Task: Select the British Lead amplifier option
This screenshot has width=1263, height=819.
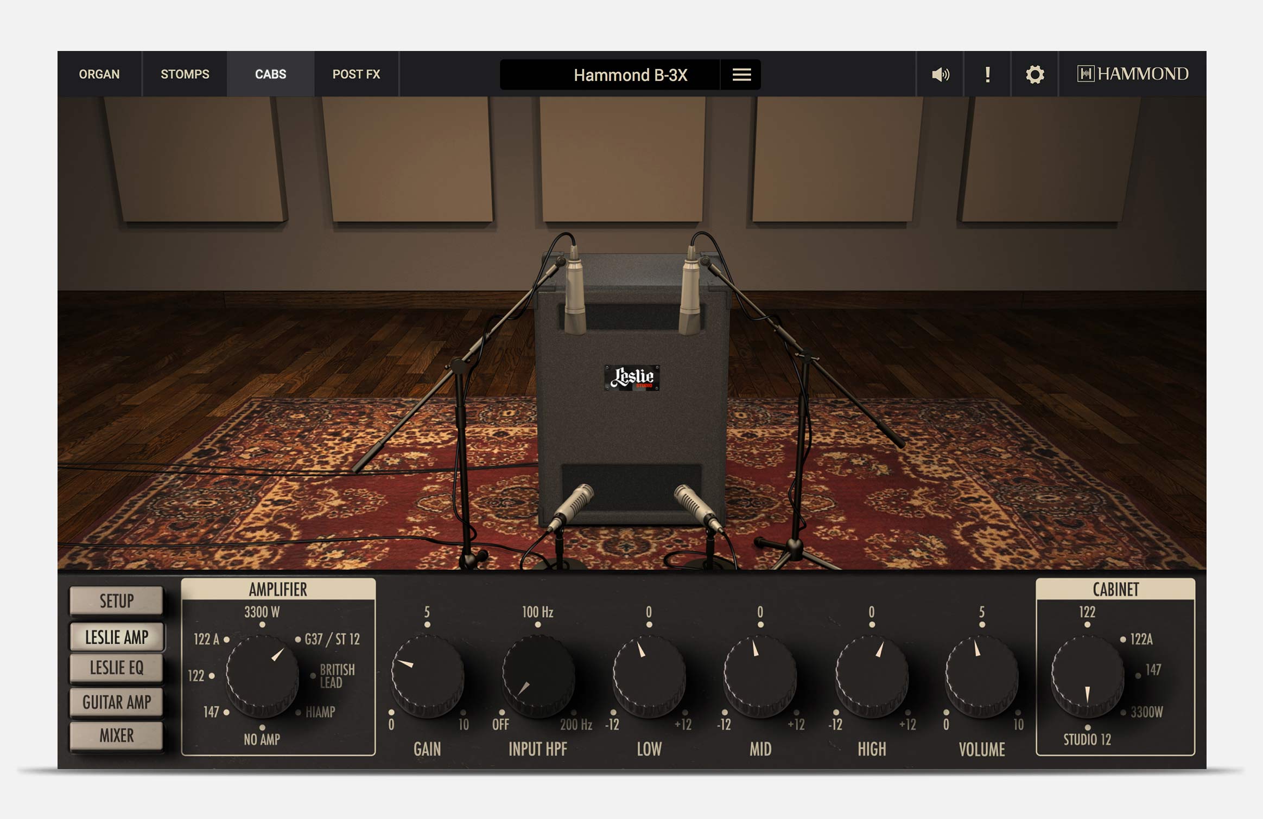Action: (337, 676)
